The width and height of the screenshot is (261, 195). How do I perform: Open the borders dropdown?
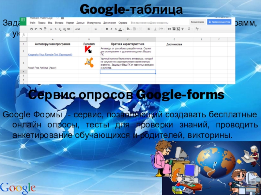coord(135,29)
